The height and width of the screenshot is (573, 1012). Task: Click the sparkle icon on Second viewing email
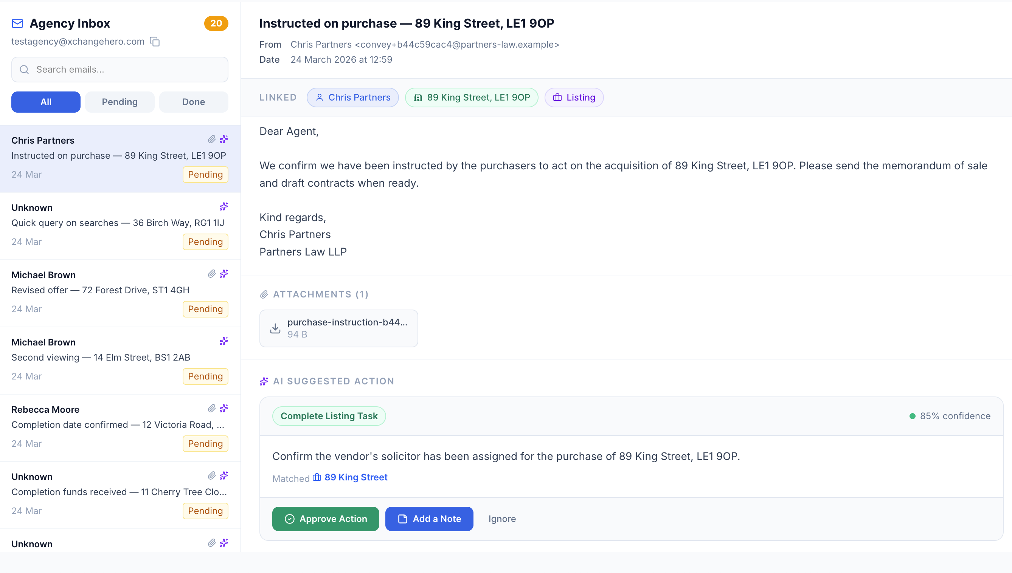pos(224,341)
